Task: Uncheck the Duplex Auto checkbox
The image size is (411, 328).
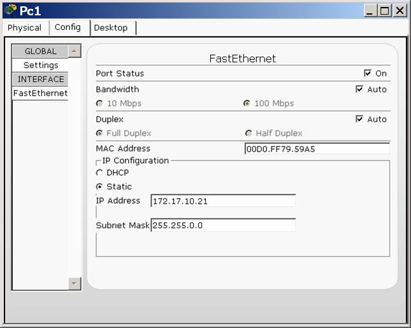Action: point(359,119)
